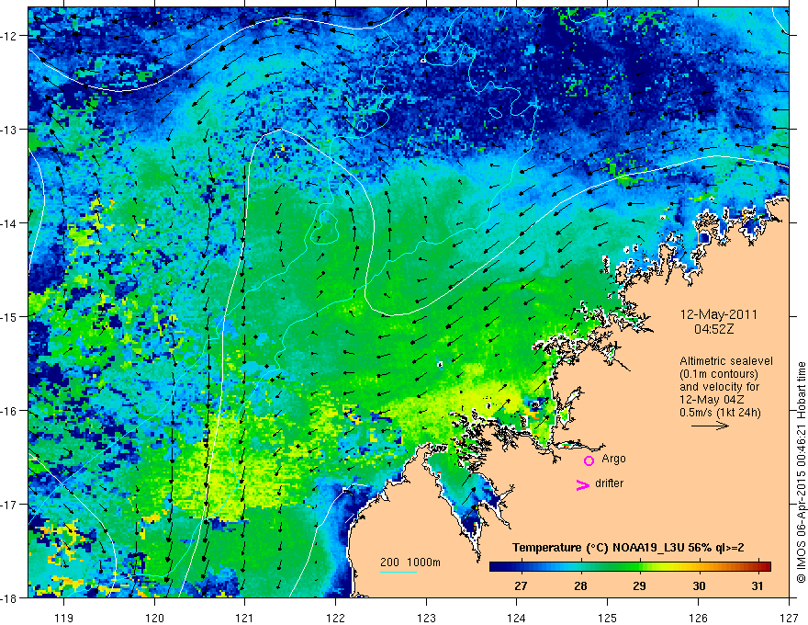Viewport: 808px width, 625px height.
Task: Click the '(0.1m contours)' text
Action: coord(719,374)
